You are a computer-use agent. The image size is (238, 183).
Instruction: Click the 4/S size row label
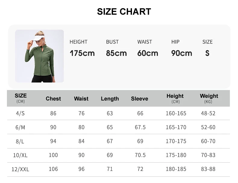coord(20,113)
